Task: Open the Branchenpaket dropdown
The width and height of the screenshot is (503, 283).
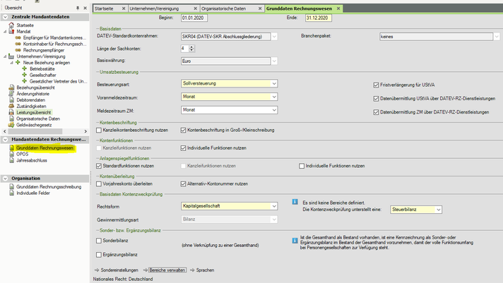Action: [x=496, y=37]
